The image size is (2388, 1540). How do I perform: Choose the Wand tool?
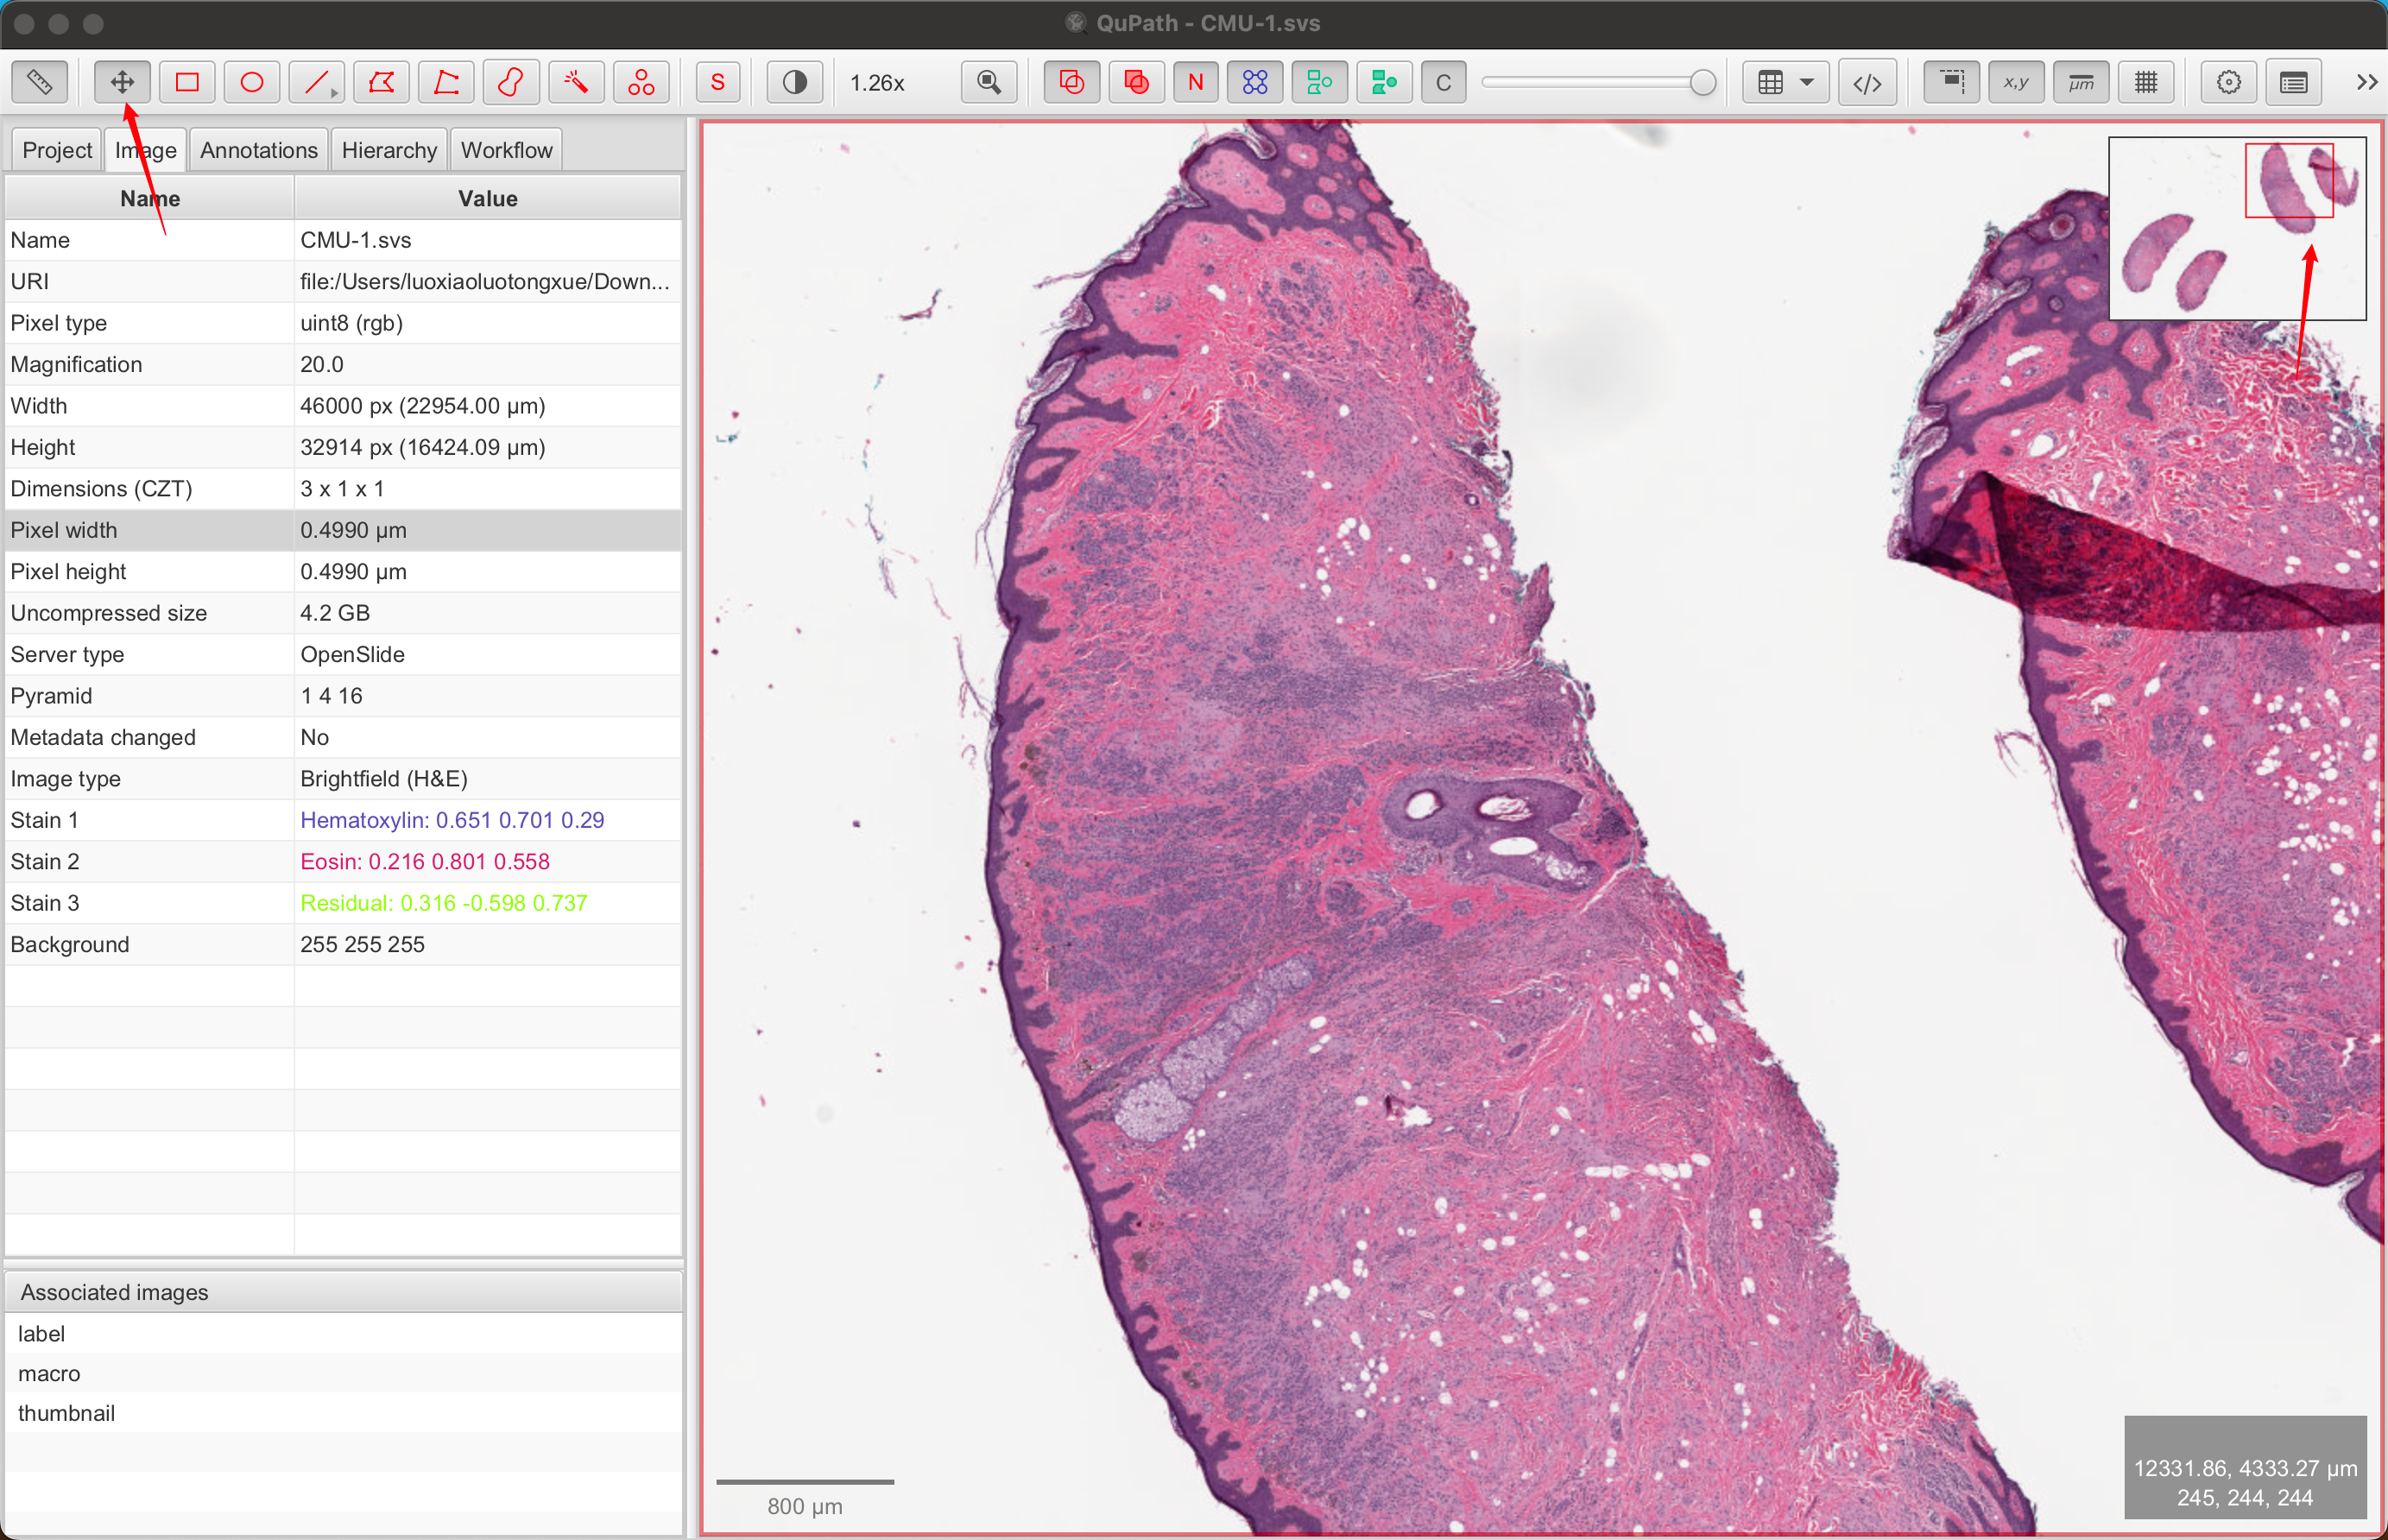click(576, 82)
